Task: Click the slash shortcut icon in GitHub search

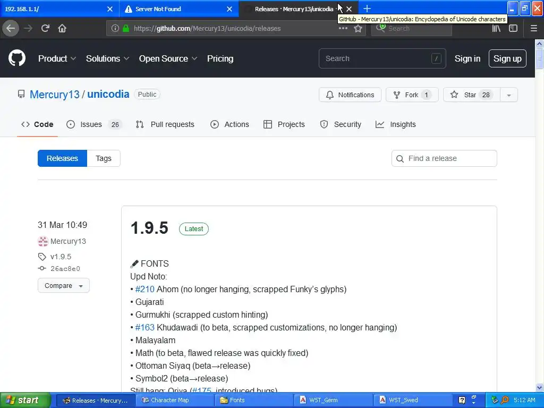Action: coord(436,58)
